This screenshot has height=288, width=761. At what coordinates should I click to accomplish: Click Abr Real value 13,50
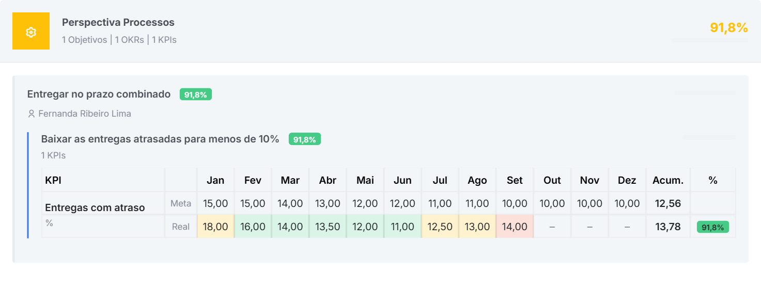pos(328,227)
